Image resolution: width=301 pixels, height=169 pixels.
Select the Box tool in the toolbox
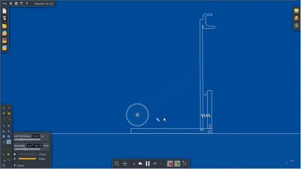pos(4,136)
